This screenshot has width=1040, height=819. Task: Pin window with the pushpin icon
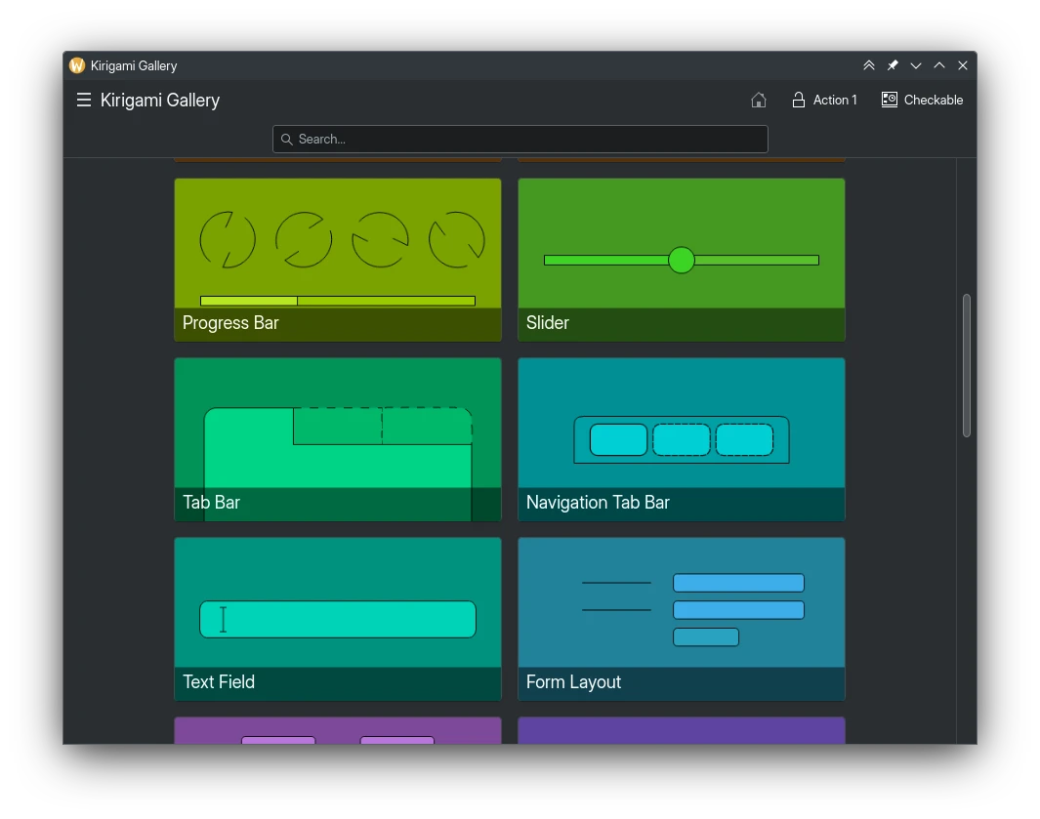893,65
